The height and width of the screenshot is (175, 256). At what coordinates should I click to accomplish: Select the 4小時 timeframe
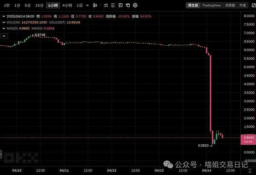[67, 6]
